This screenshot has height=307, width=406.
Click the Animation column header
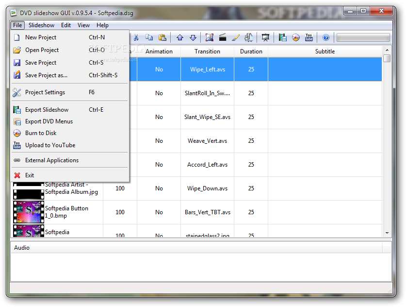tap(159, 51)
